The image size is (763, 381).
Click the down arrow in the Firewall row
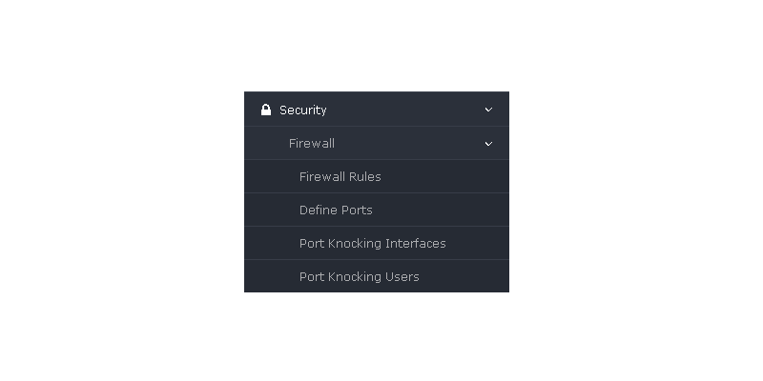(488, 144)
